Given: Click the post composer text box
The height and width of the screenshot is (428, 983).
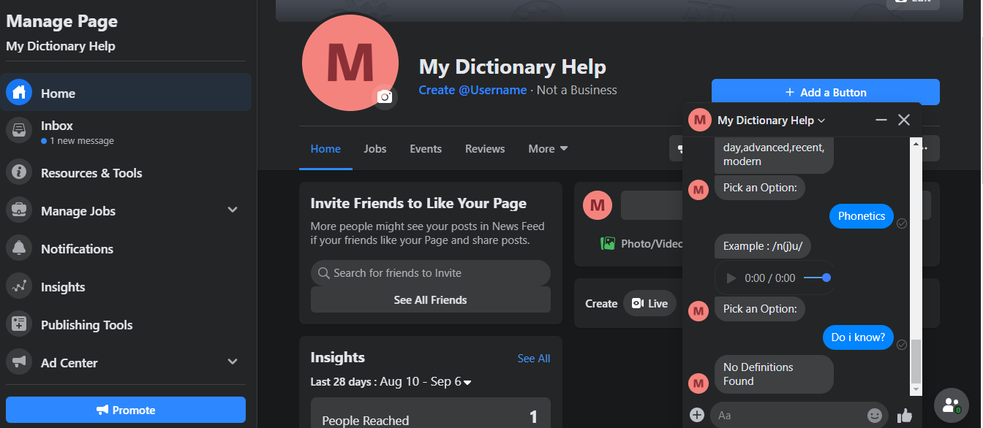Looking at the screenshot, I should (x=651, y=205).
